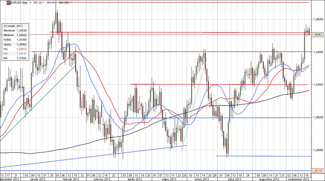Viewport: 325px width, 181px height.
Task: Open the EURUSD Napi instrument dropdown
Action: click(x=30, y=3)
